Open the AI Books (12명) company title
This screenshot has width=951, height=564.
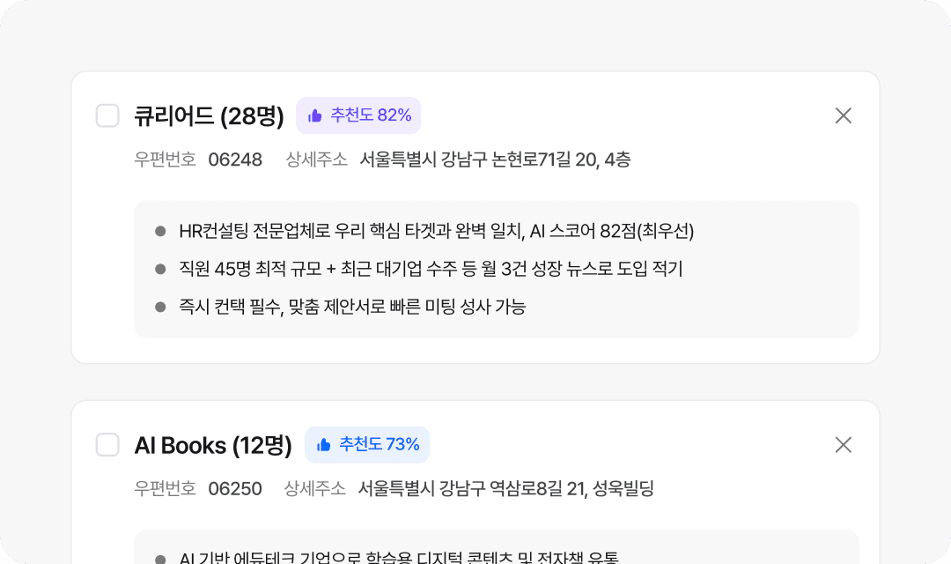[212, 445]
